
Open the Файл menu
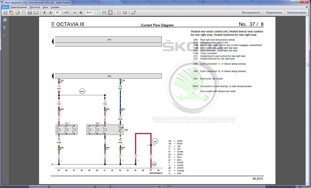(5, 7)
